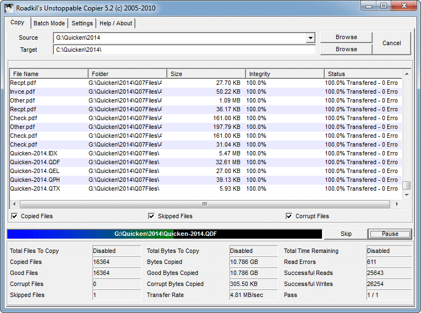
Task: Click into the Target path field
Action: [184, 50]
